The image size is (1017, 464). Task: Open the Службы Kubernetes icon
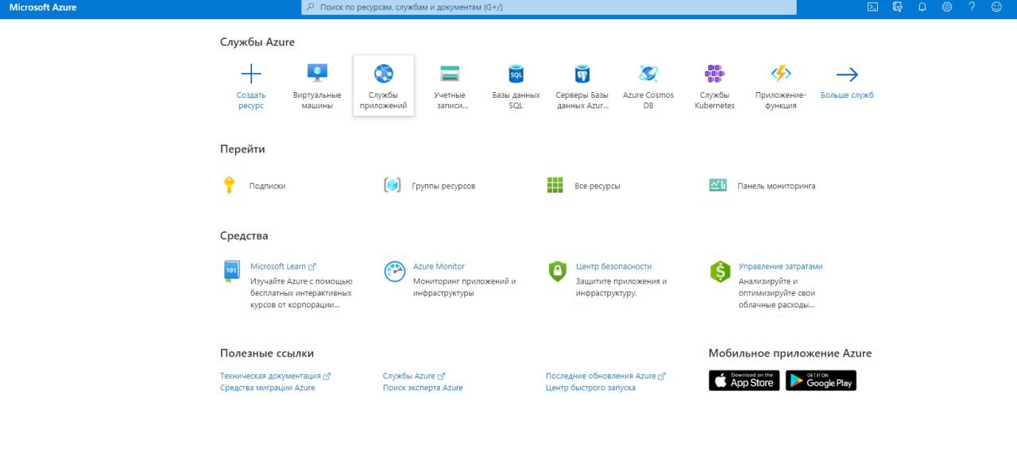(714, 74)
